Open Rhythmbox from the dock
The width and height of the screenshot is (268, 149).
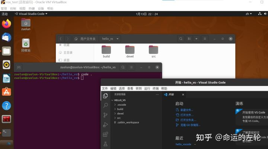(x=6, y=65)
